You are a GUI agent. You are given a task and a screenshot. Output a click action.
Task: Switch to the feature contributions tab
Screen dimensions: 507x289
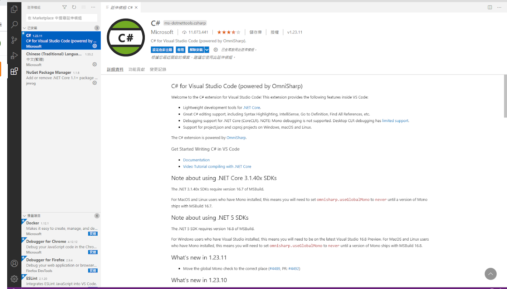click(x=136, y=69)
